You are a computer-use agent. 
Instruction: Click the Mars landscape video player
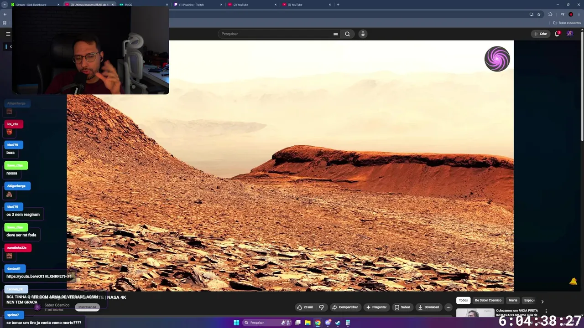tap(290, 166)
